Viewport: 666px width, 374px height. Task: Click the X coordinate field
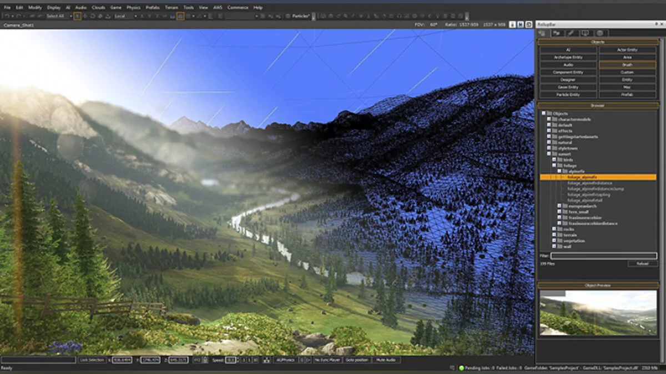coord(122,360)
